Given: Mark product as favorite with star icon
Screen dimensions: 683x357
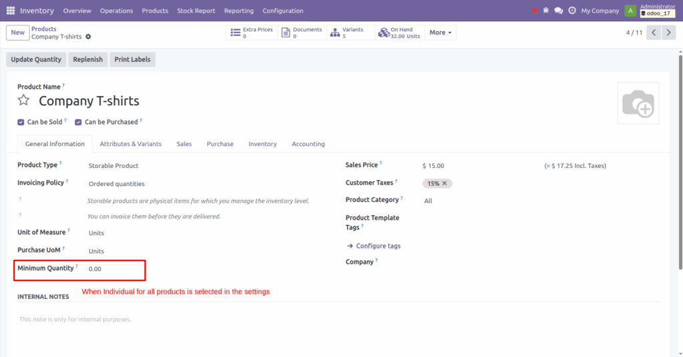Looking at the screenshot, I should [x=23, y=101].
